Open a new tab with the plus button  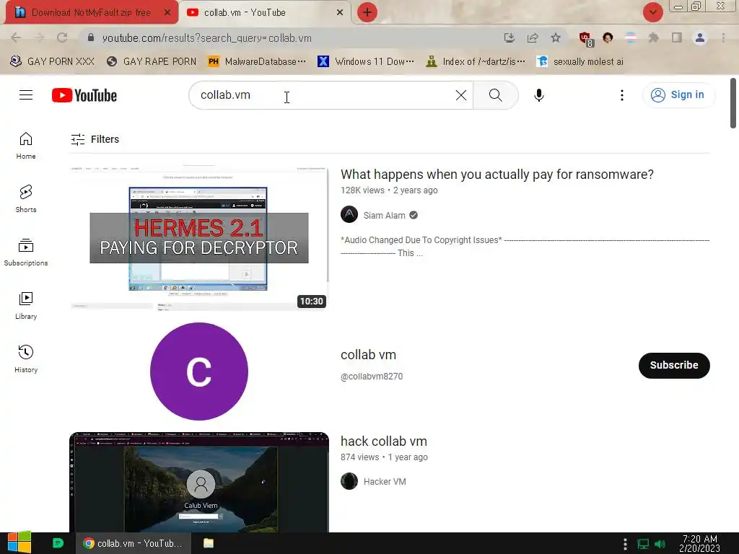click(367, 13)
